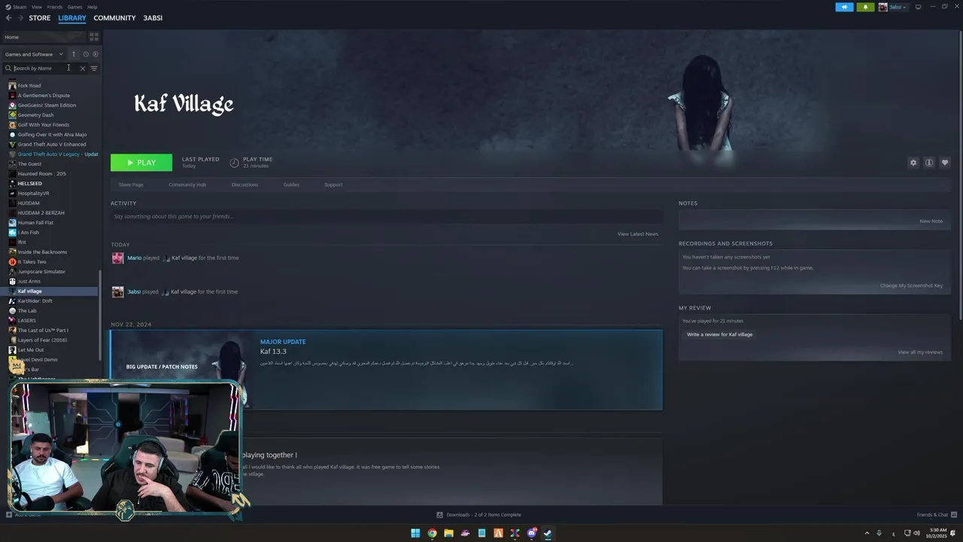Open the Friends & Chat icon
The height and width of the screenshot is (542, 963).
coord(954,515)
